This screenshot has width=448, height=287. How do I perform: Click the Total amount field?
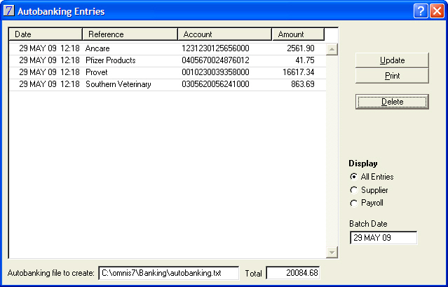[293, 273]
